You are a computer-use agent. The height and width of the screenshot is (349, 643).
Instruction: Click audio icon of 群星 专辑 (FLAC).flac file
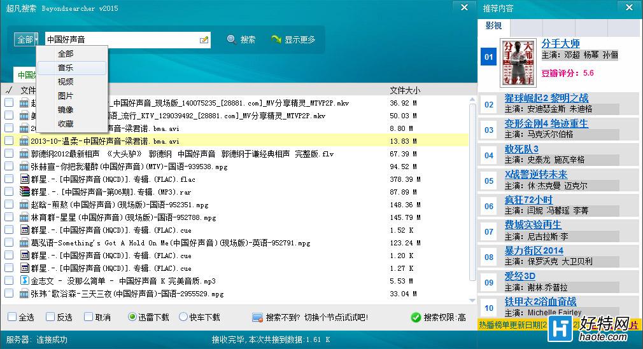[24, 179]
